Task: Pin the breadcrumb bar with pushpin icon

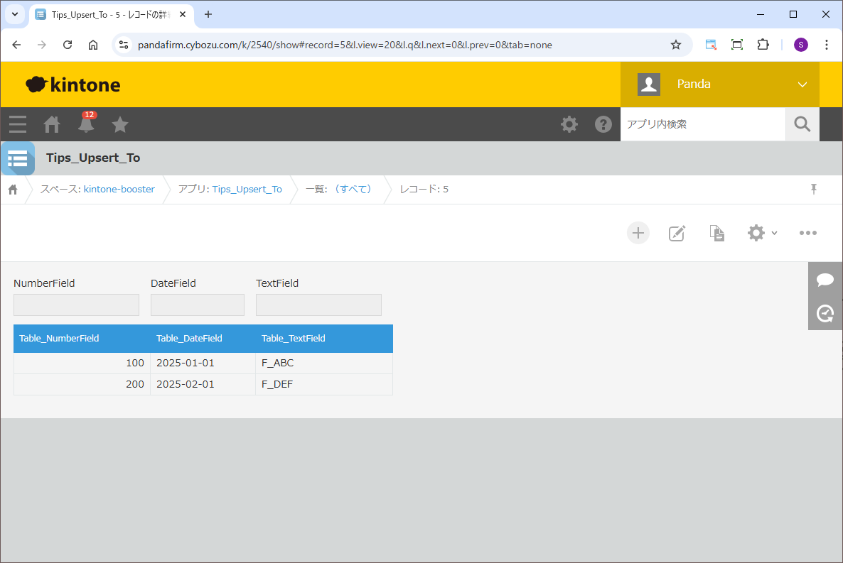Action: pyautogui.click(x=814, y=189)
